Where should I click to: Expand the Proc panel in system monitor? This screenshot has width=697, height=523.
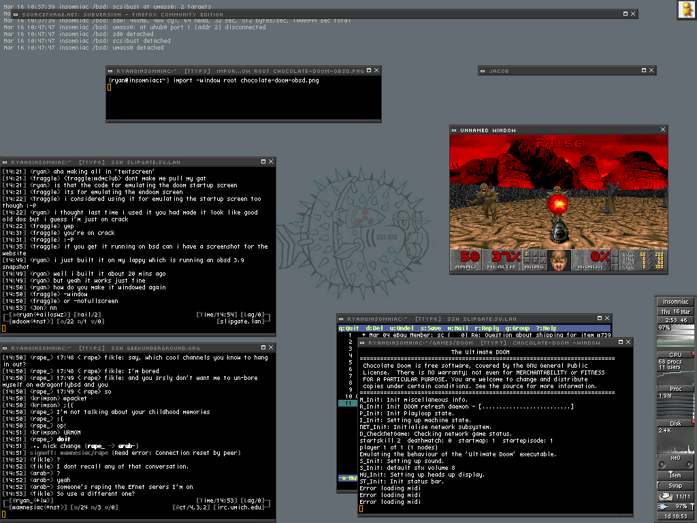pyautogui.click(x=675, y=389)
